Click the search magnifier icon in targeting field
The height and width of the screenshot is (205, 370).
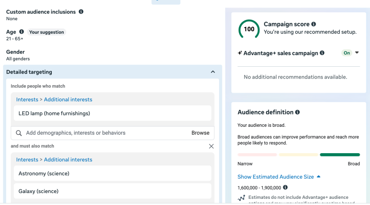[18, 133]
